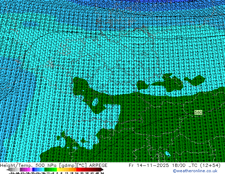
Task: Click the 560 contour height label
Action: tap(198, 113)
